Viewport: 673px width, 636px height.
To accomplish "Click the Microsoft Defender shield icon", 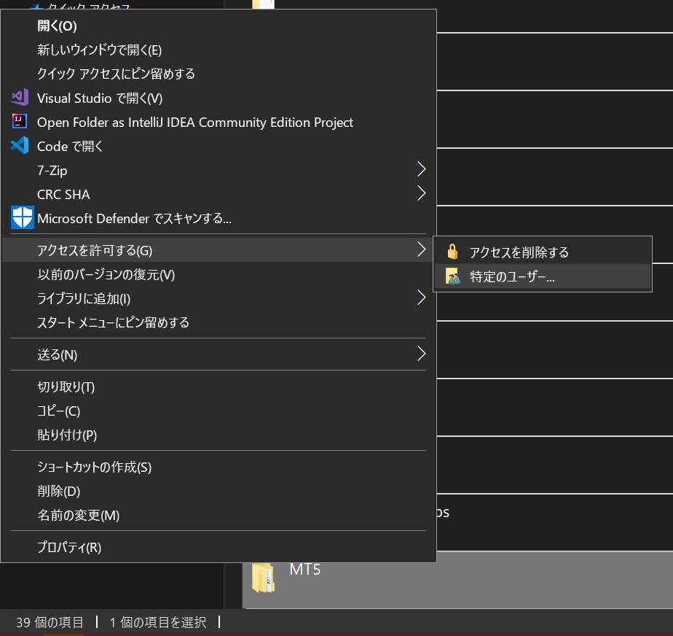I will coord(23,217).
